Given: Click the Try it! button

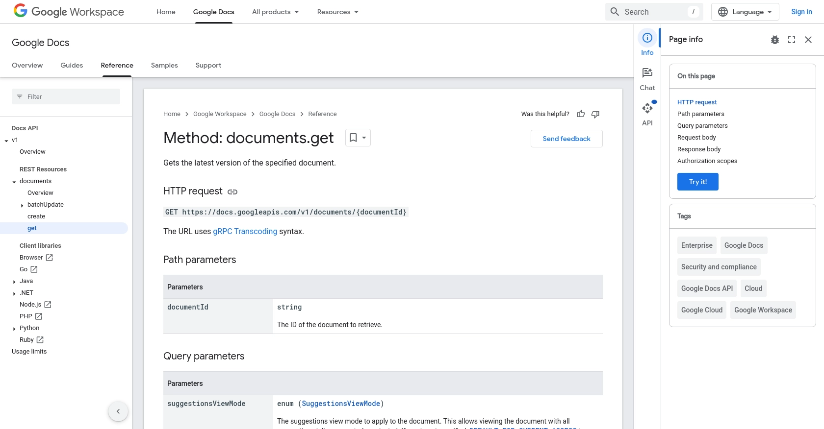Looking at the screenshot, I should tap(698, 182).
